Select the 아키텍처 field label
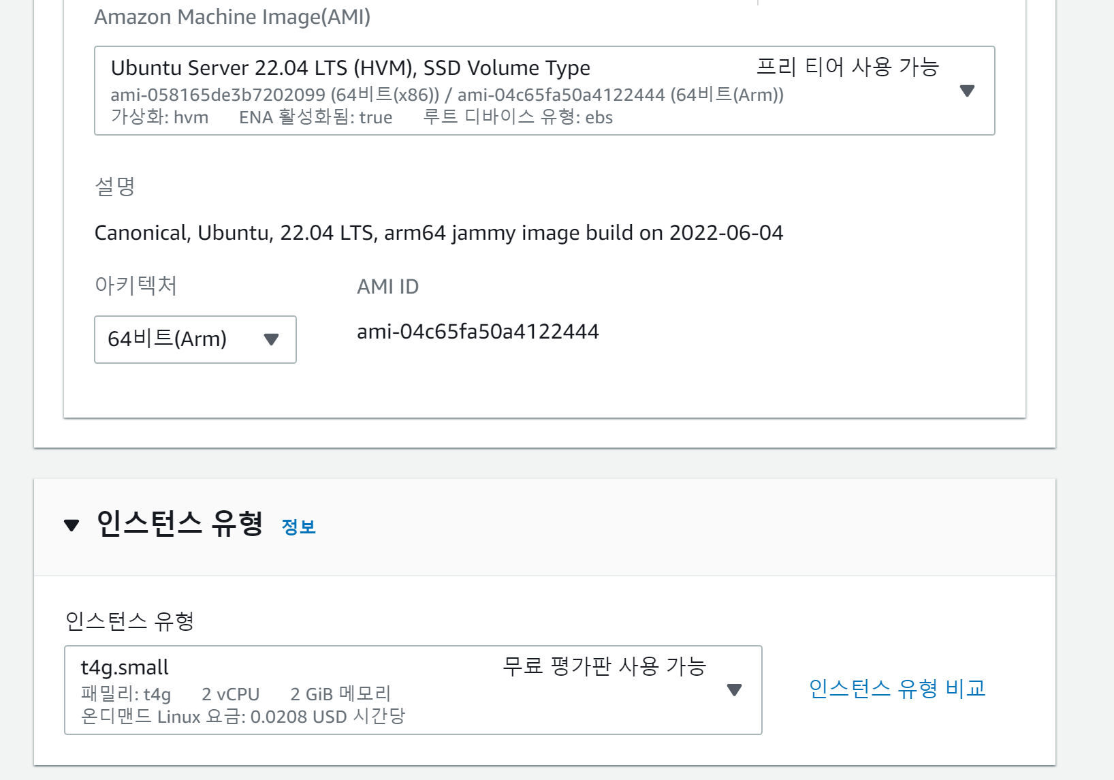 [x=136, y=285]
